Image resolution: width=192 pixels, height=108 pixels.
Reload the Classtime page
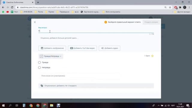(x=12, y=7)
